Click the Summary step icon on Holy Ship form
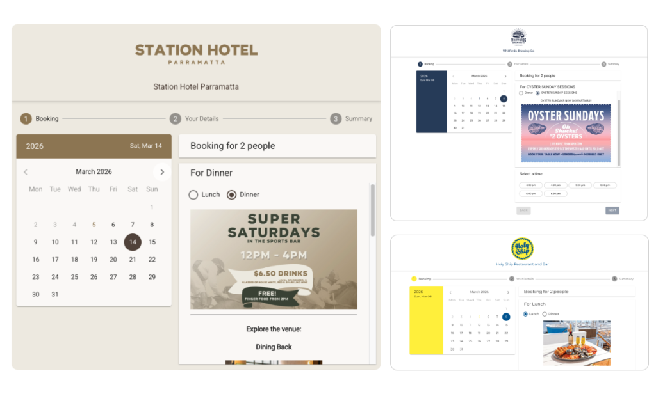Viewport: 656px width, 394px height. coord(614,280)
